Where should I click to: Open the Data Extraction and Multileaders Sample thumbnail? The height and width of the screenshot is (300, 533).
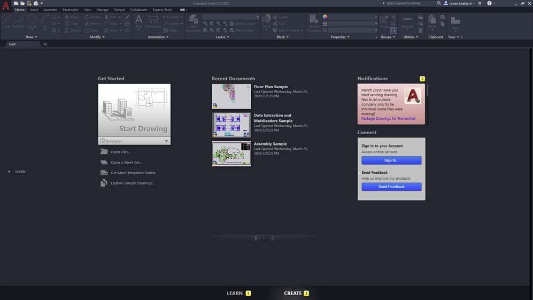pyautogui.click(x=231, y=125)
